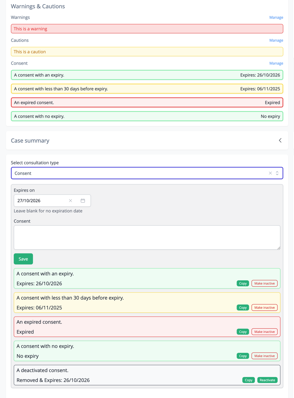The height and width of the screenshot is (398, 294).
Task: Copy the deactivated consent
Action: 249,380
